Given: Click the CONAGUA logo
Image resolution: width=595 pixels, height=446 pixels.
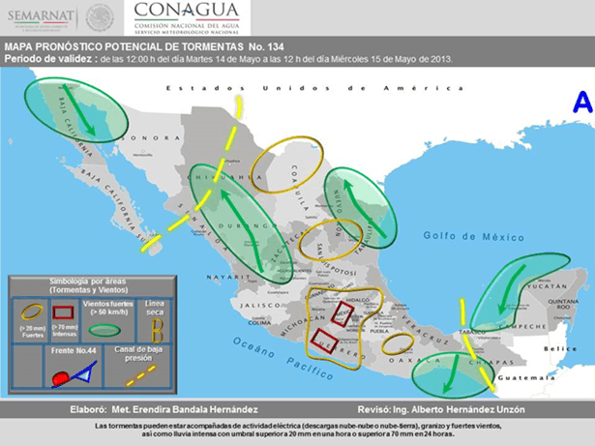Looking at the screenshot, I should click(x=187, y=17).
